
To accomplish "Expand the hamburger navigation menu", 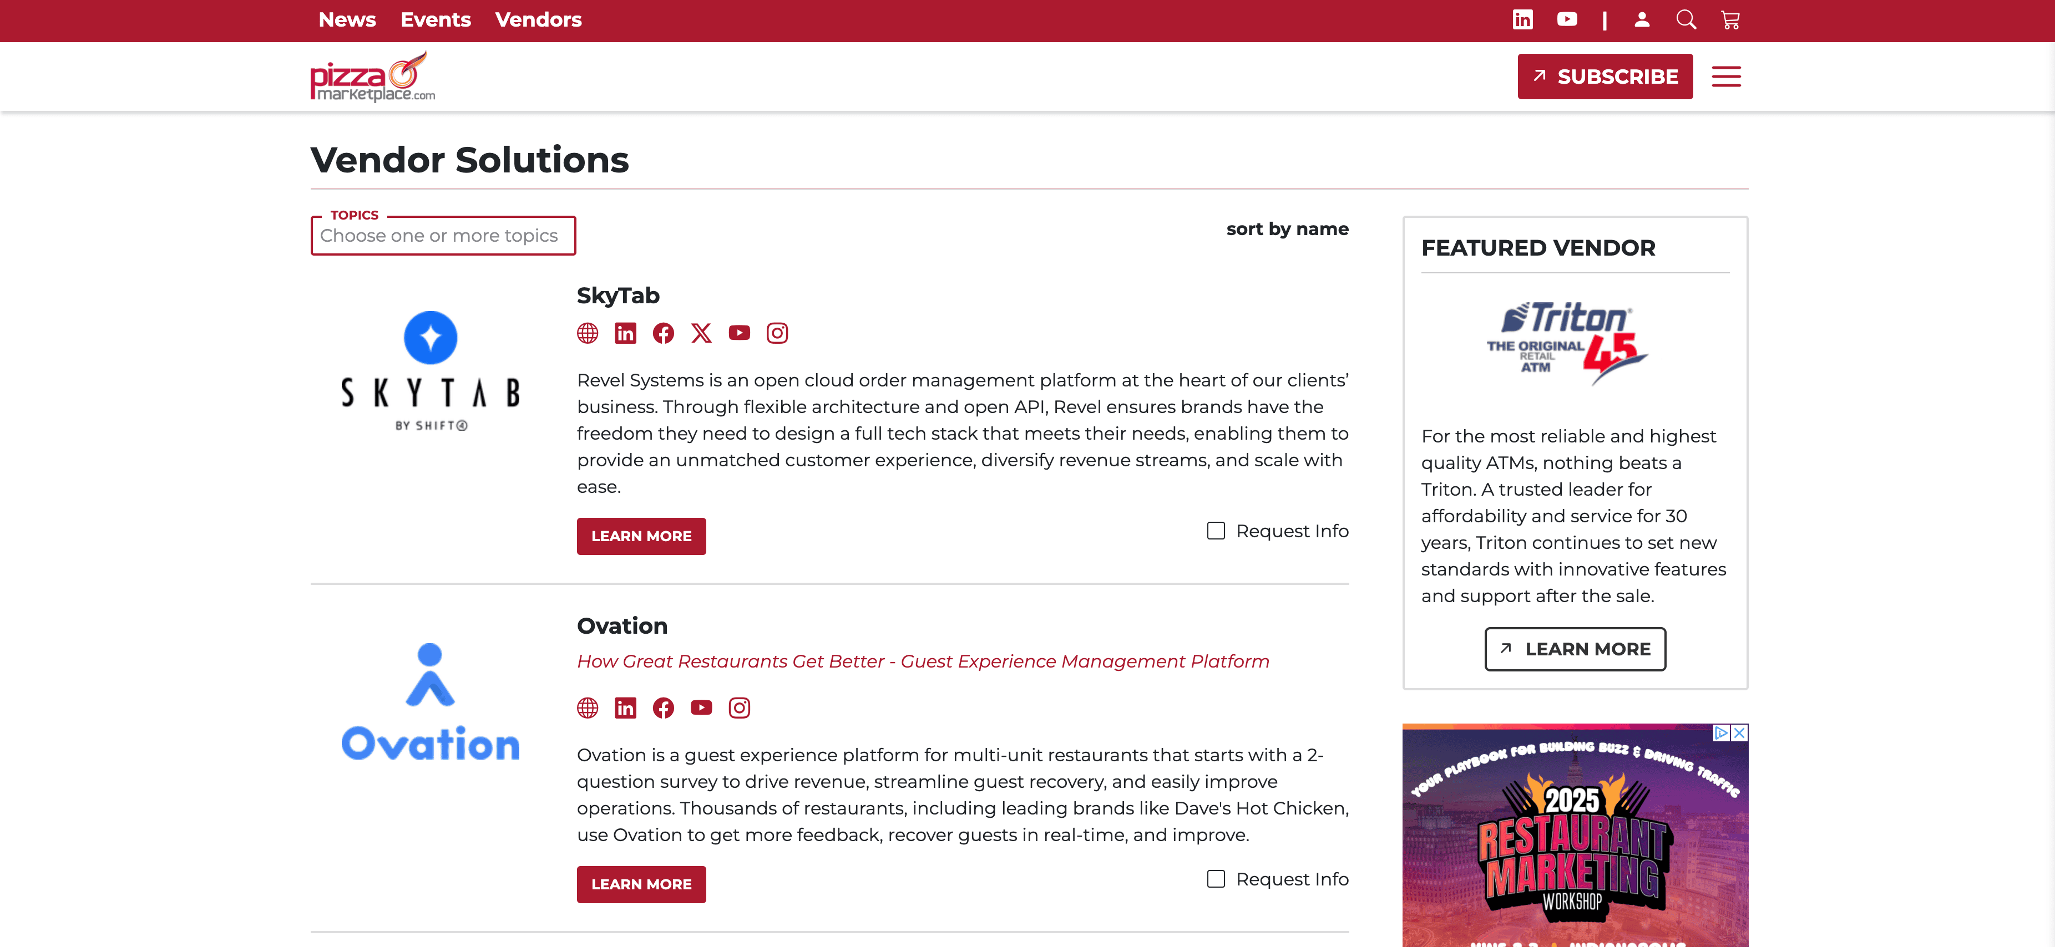I will coord(1725,77).
